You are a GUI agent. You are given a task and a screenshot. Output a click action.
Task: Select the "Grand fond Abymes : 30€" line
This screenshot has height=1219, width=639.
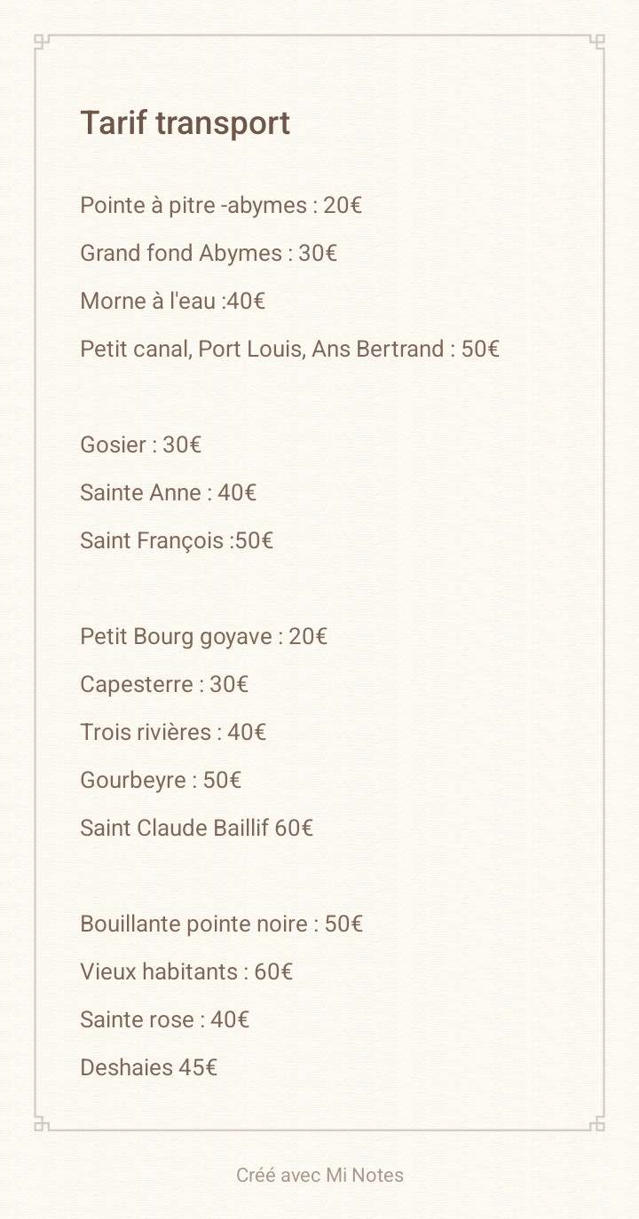coord(209,254)
